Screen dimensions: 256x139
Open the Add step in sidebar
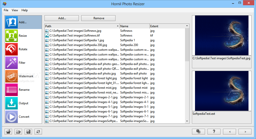point(23,22)
